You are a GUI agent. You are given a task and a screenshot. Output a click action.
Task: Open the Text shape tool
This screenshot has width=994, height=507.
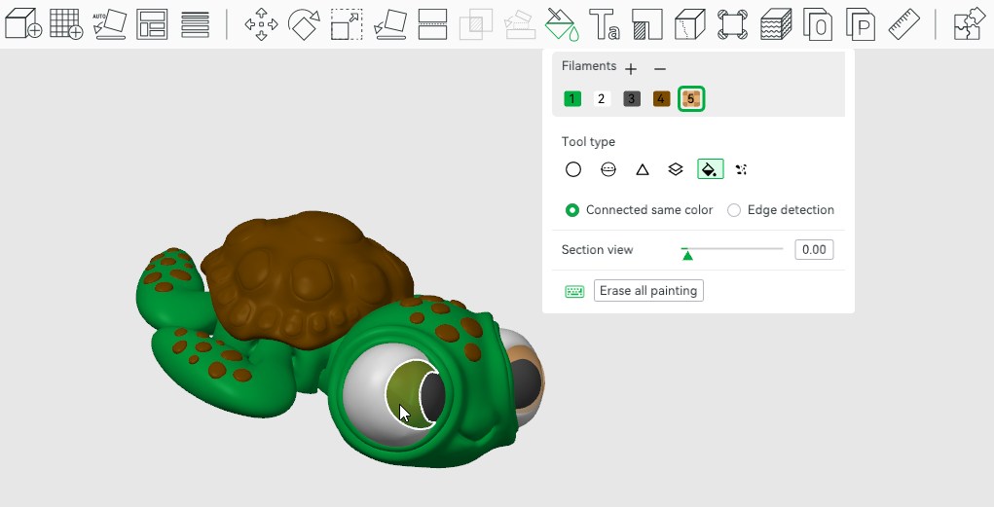click(x=605, y=24)
